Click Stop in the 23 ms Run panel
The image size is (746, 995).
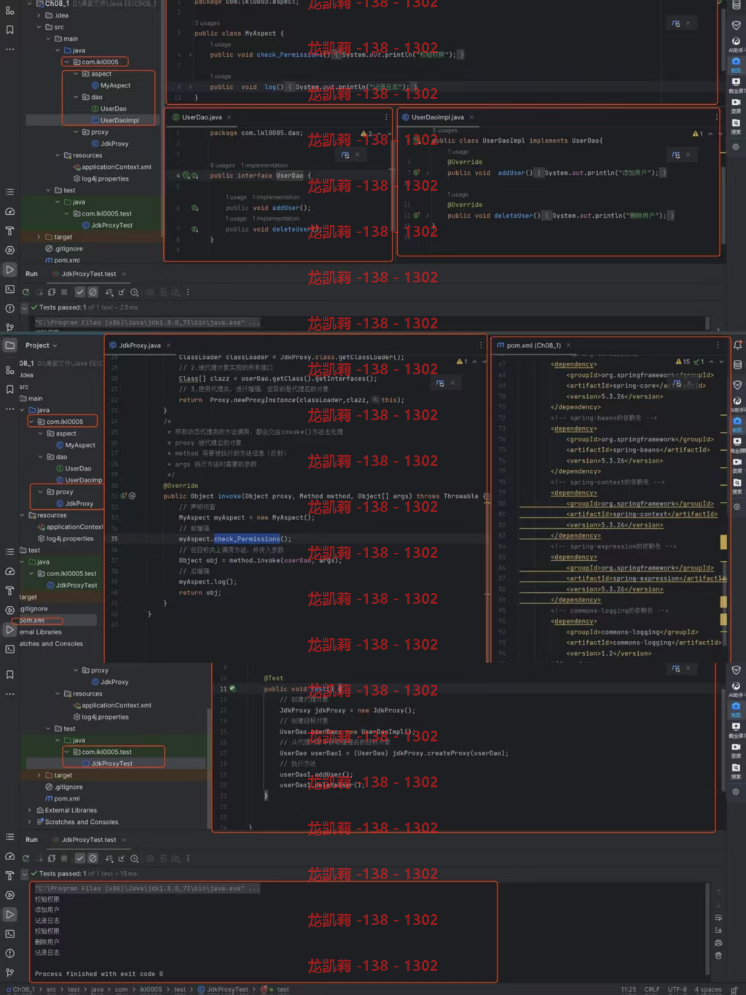click(x=64, y=292)
